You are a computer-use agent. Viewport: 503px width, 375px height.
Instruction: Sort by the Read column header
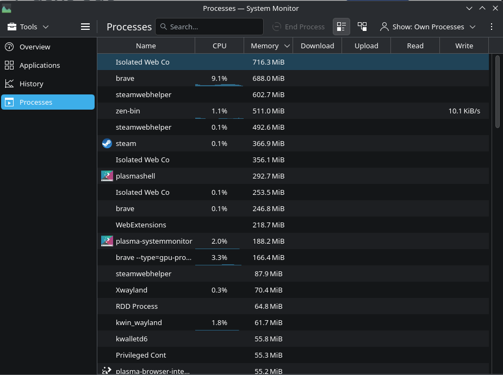point(415,46)
